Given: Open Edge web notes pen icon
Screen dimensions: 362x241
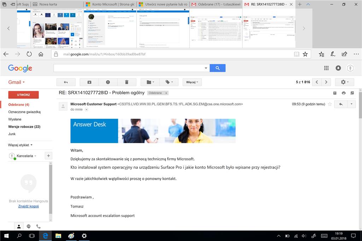Looking at the screenshot, I should (333, 54).
